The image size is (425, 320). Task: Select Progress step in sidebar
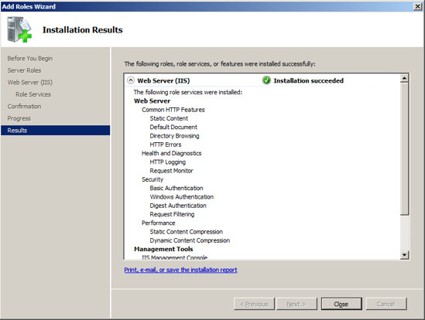coord(19,118)
